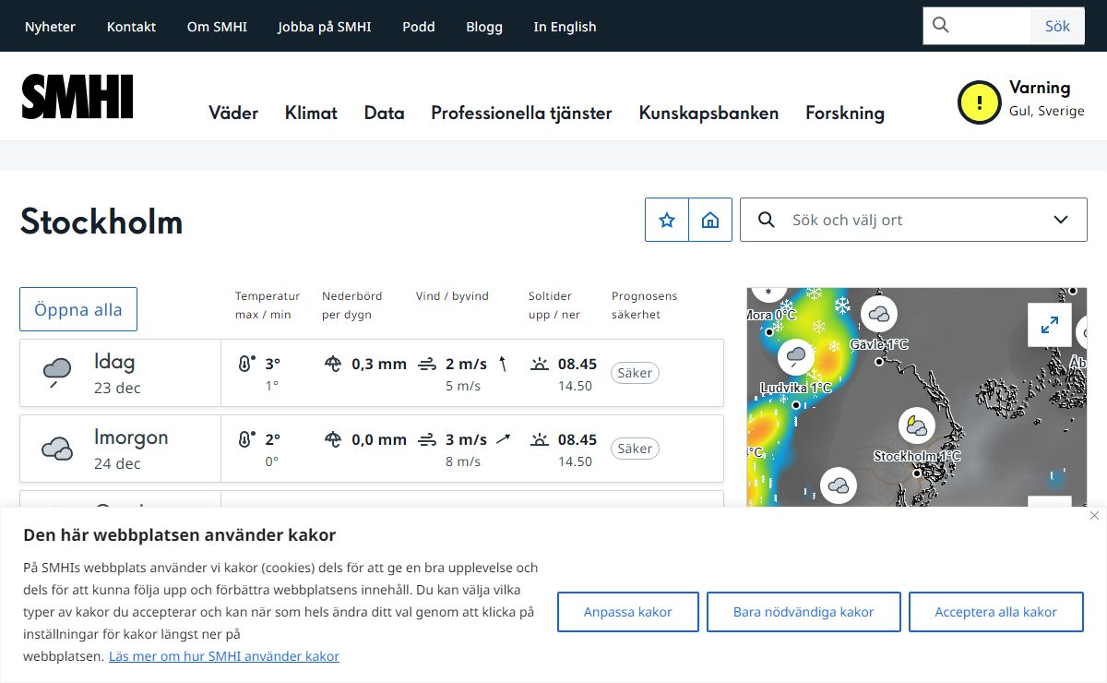The width and height of the screenshot is (1107, 683).
Task: Accept all cookies with Acceptera alla kakor
Action: 996,612
